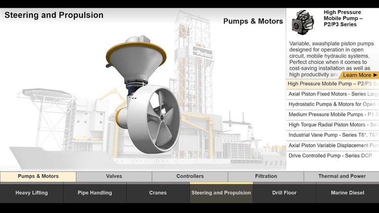Select Steering and Propulsion section
This screenshot has height=213, width=379.
click(221, 193)
